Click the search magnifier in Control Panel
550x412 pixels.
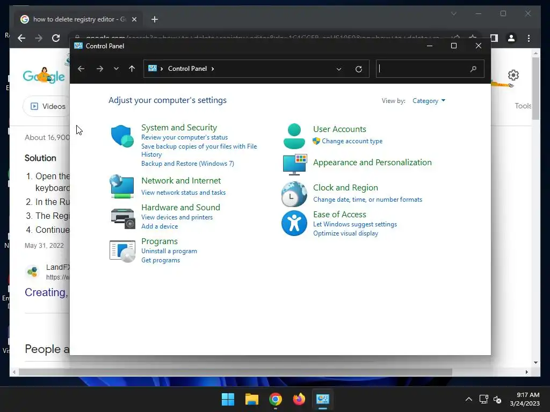pos(473,69)
